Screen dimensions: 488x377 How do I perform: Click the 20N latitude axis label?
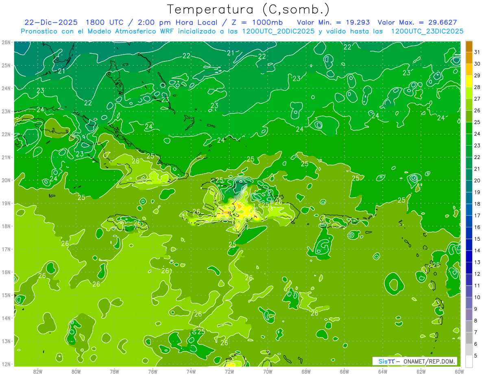coord(6,180)
